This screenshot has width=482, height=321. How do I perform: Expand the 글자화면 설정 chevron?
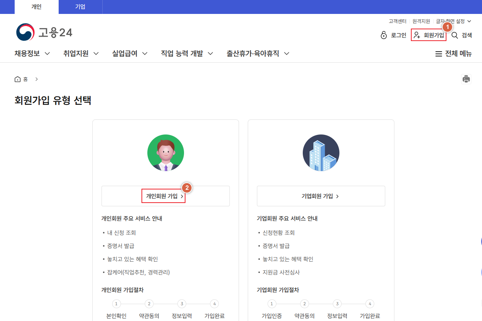coord(470,21)
